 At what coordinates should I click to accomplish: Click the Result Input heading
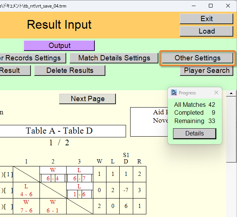click(x=59, y=25)
